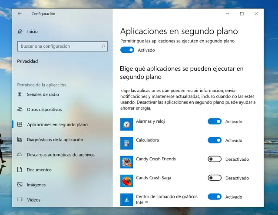
Task: Go to Descargas automáticas de archivos
Action: pyautogui.click(x=60, y=155)
